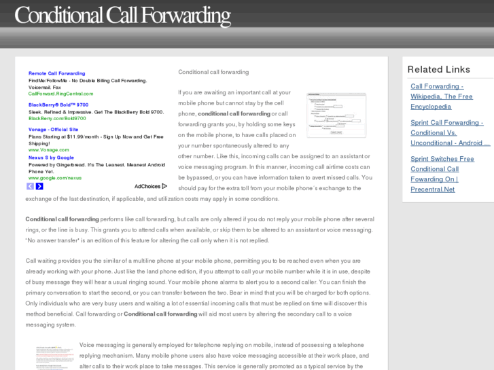Visit www.google.com/nexus ad URL
Screen dimensions: 494x370
click(x=55, y=178)
